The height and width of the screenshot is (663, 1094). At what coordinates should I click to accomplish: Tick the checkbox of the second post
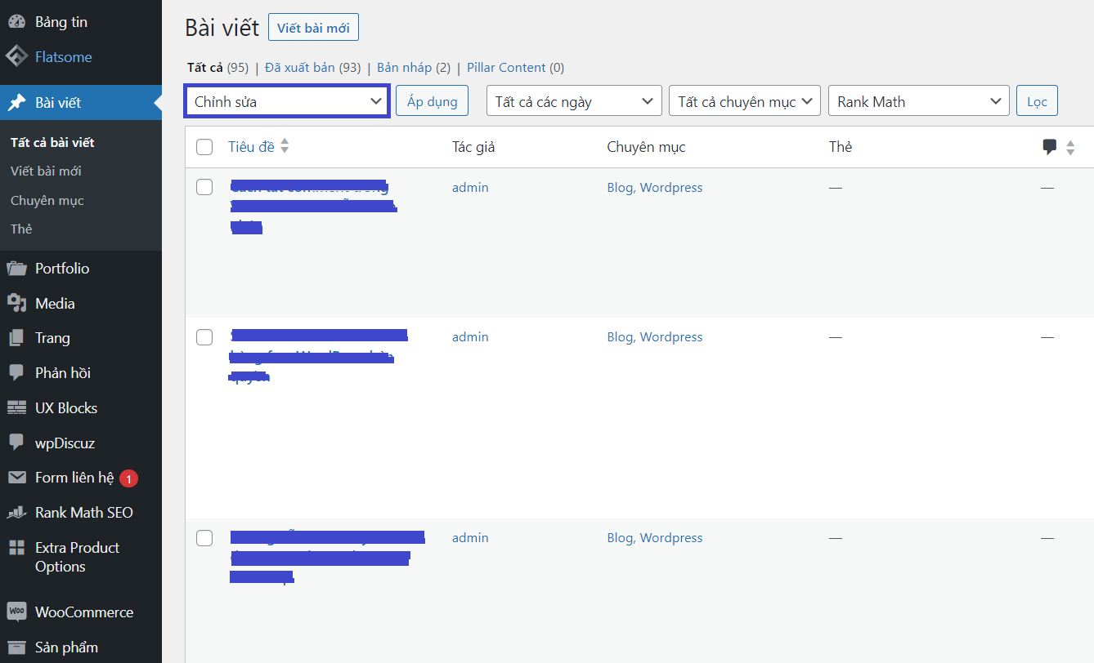coord(204,337)
